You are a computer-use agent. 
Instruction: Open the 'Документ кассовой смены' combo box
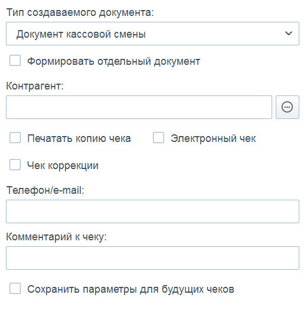coord(152,34)
